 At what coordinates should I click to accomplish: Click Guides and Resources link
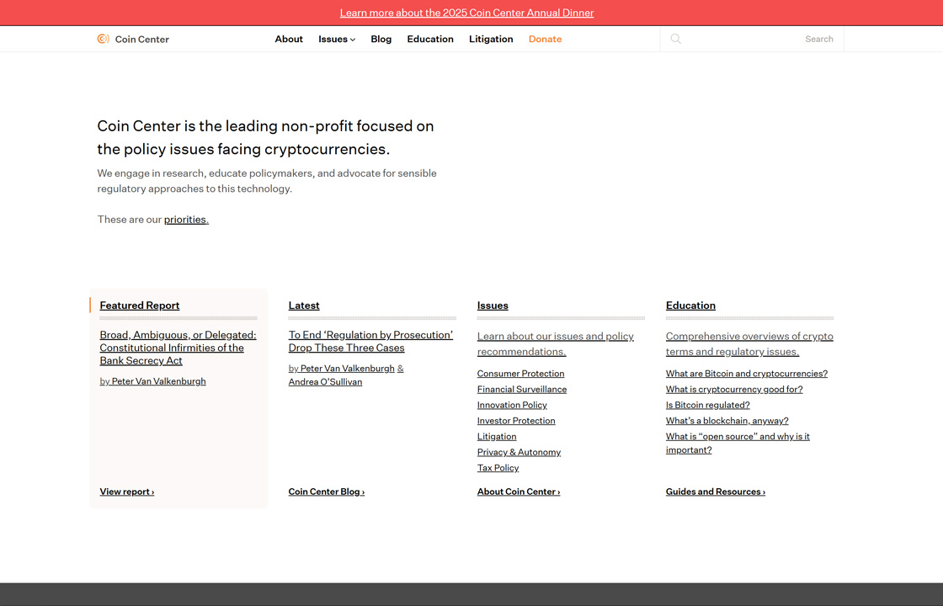tap(716, 492)
